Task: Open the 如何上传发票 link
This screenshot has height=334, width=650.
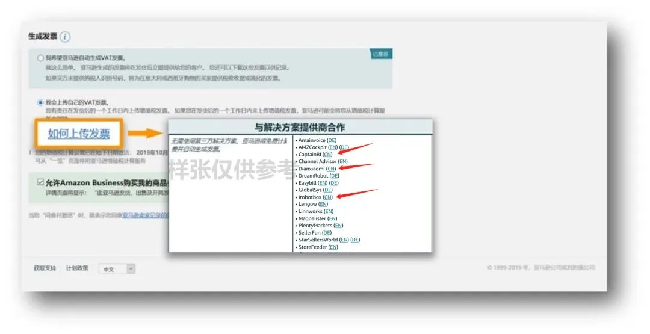Action: pos(79,134)
